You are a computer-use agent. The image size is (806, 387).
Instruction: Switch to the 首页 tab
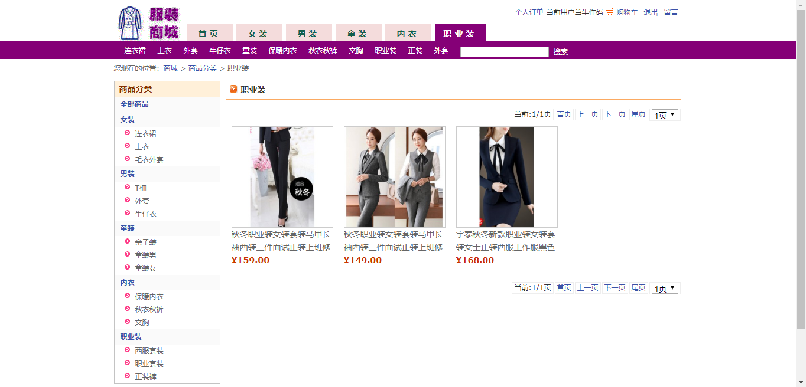tap(209, 33)
